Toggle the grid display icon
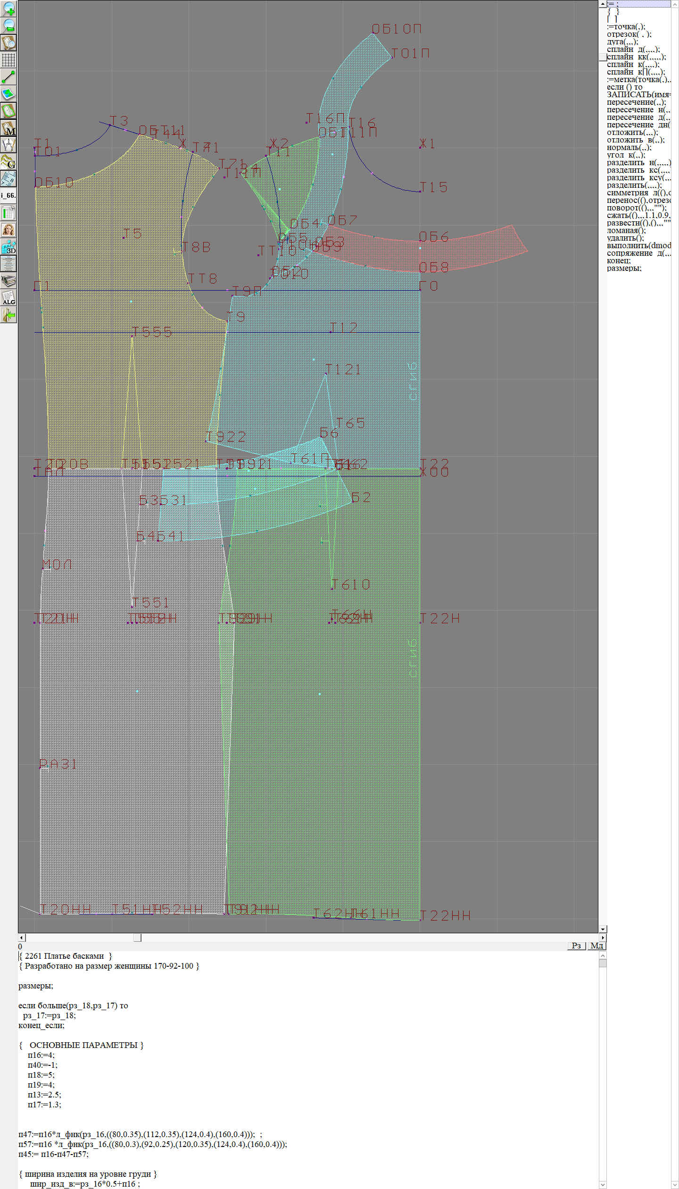 [x=8, y=60]
